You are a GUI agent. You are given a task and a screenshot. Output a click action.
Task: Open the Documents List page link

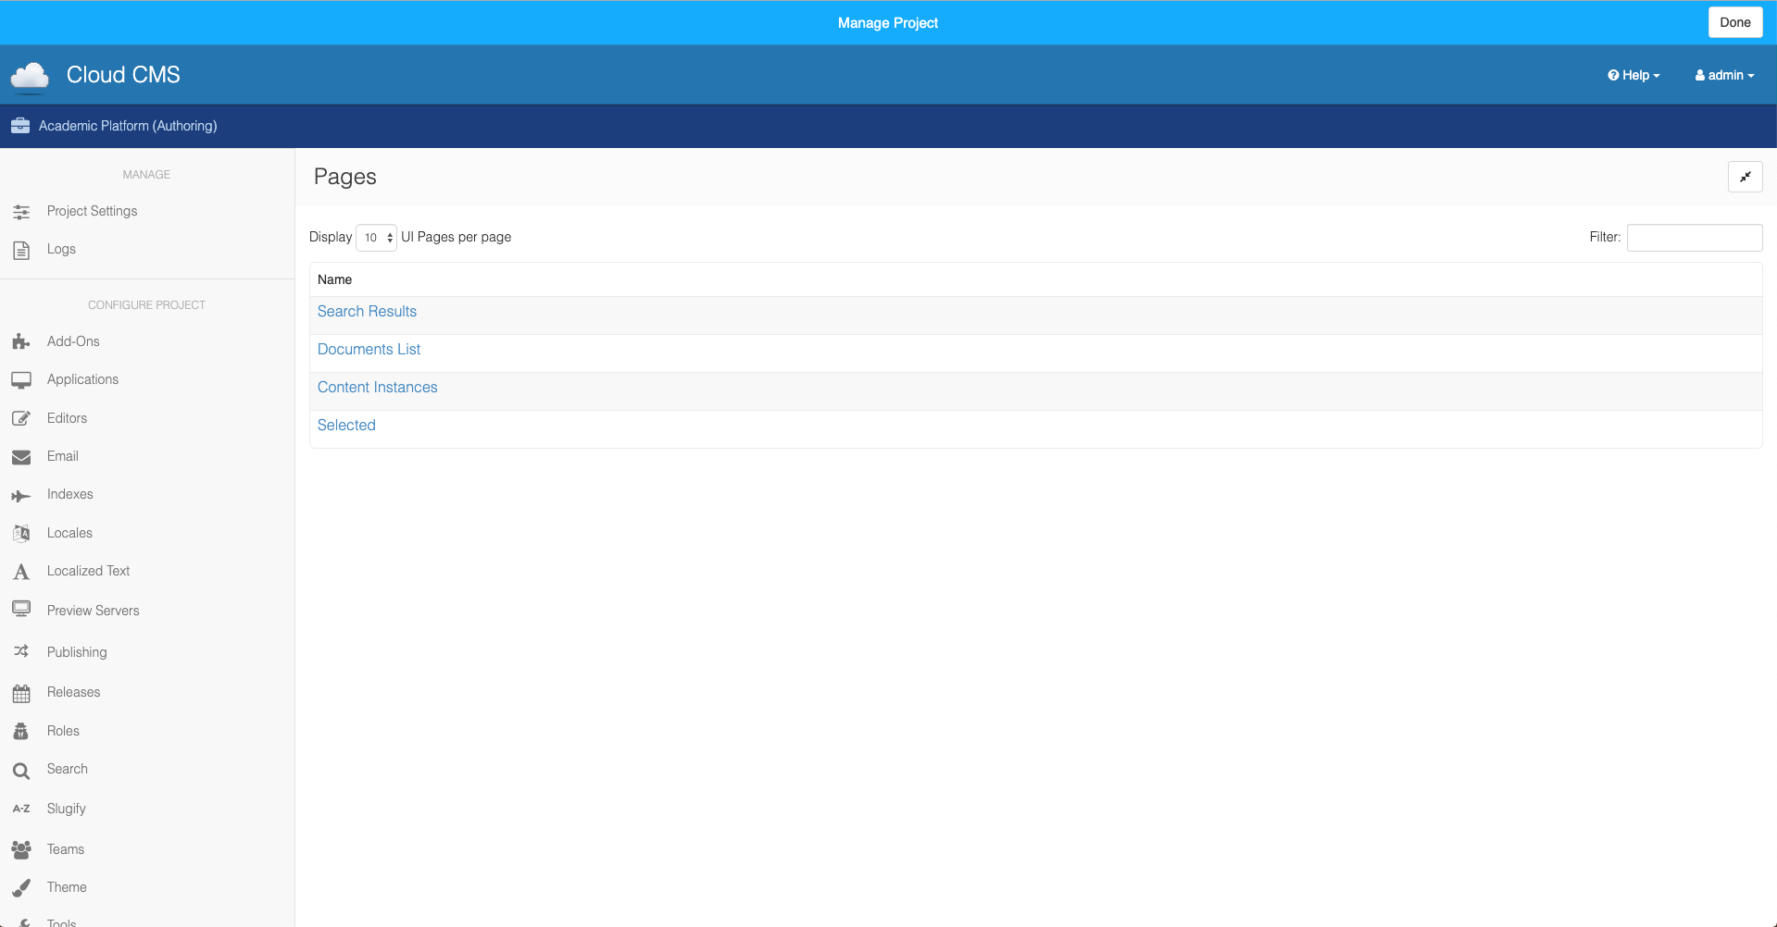tap(369, 350)
